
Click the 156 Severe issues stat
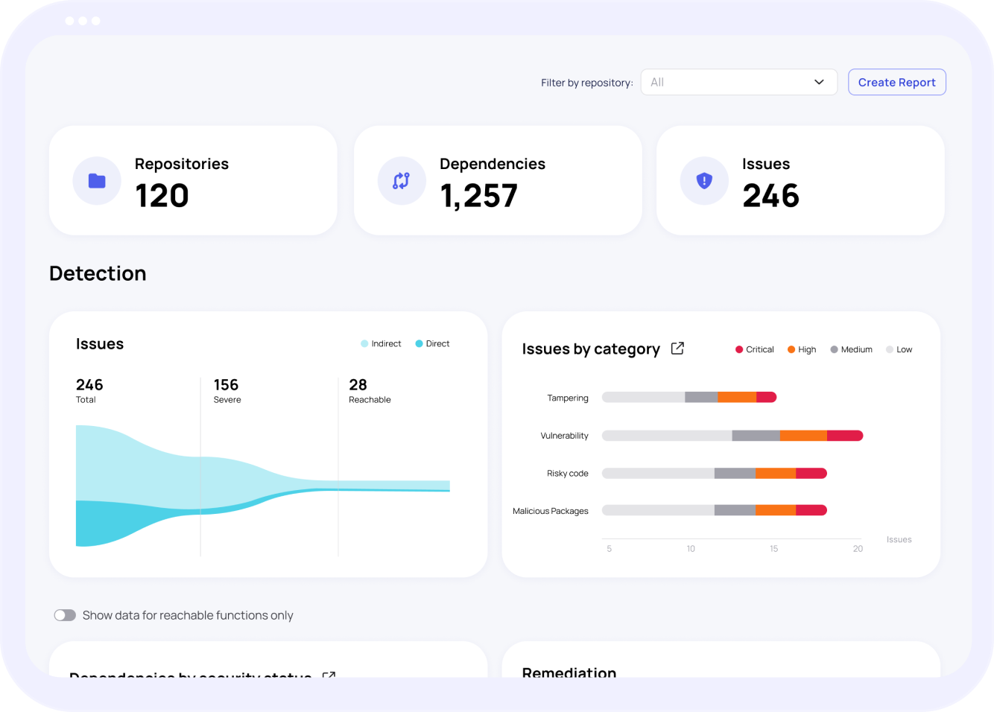tap(227, 391)
